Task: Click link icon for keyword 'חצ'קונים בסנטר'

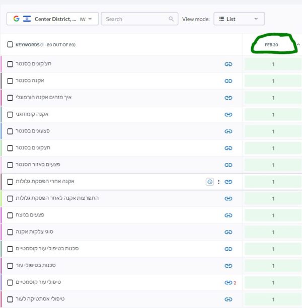Action: (x=228, y=64)
